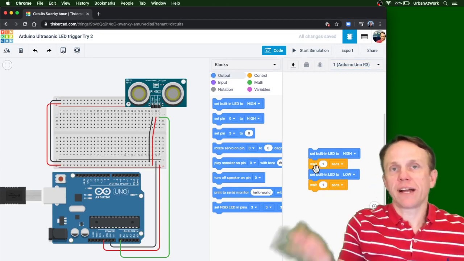Go back in browser
This screenshot has width=464, height=261.
pos(6,24)
